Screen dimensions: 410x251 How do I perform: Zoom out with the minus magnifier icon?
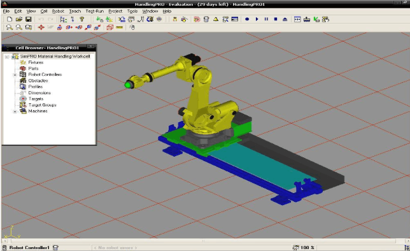[19, 27]
